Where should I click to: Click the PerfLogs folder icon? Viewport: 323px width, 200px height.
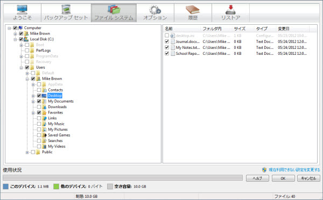pos(32,51)
